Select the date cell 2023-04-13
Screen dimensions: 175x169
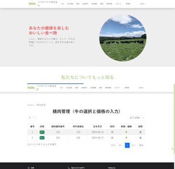pos(97,132)
